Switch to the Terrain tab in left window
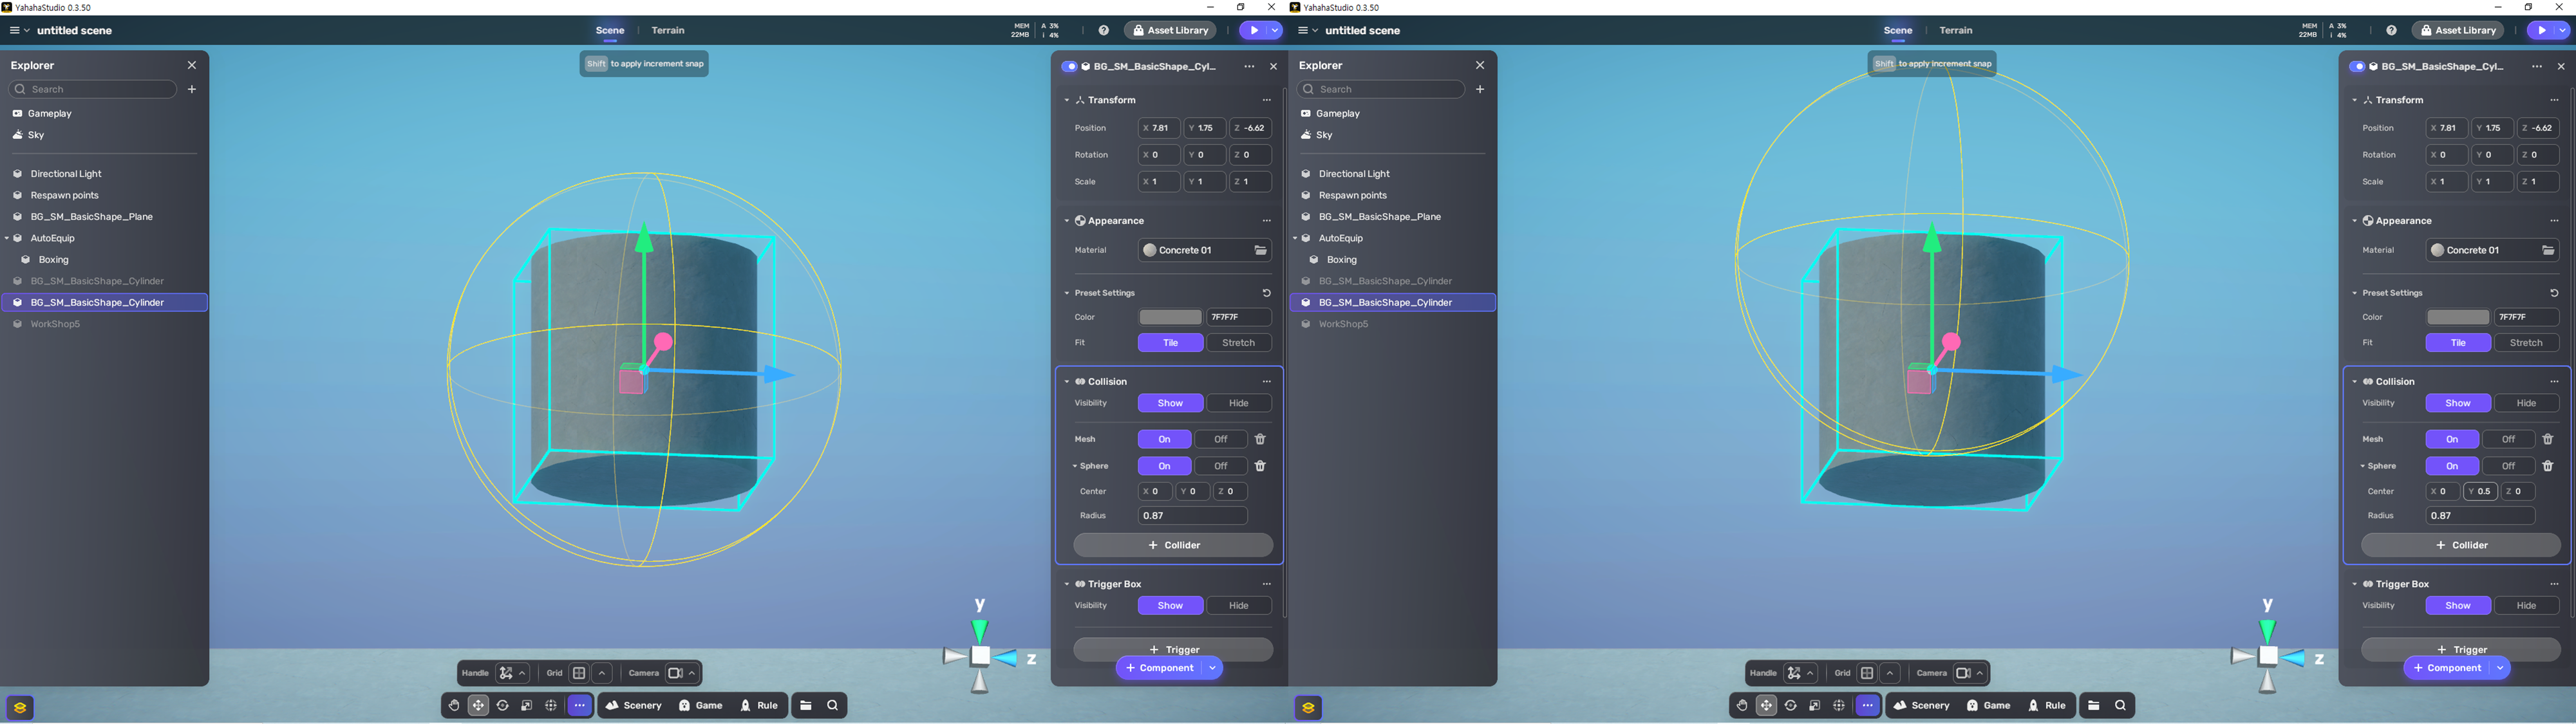This screenshot has height=724, width=2576. pos(668,31)
